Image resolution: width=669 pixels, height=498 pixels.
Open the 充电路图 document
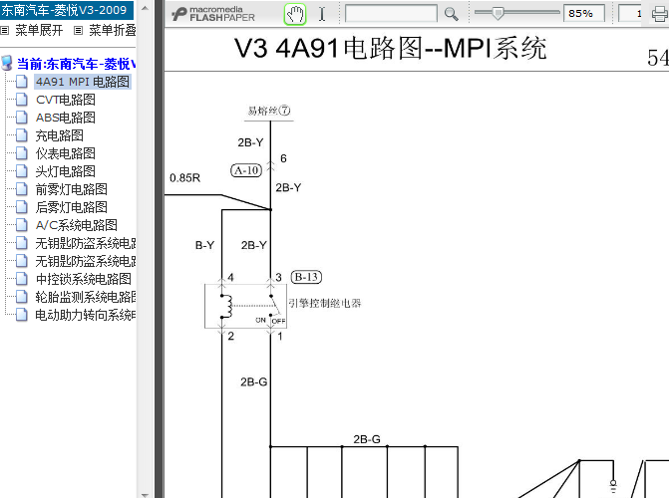pyautogui.click(x=59, y=135)
